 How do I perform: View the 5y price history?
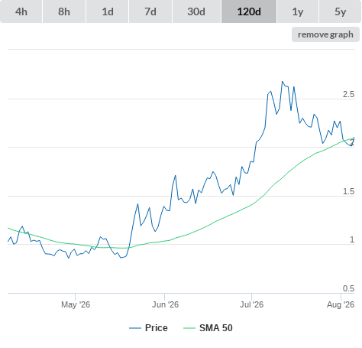tap(341, 11)
